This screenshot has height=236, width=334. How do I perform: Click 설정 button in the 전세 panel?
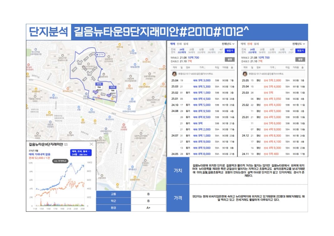tap(300, 60)
